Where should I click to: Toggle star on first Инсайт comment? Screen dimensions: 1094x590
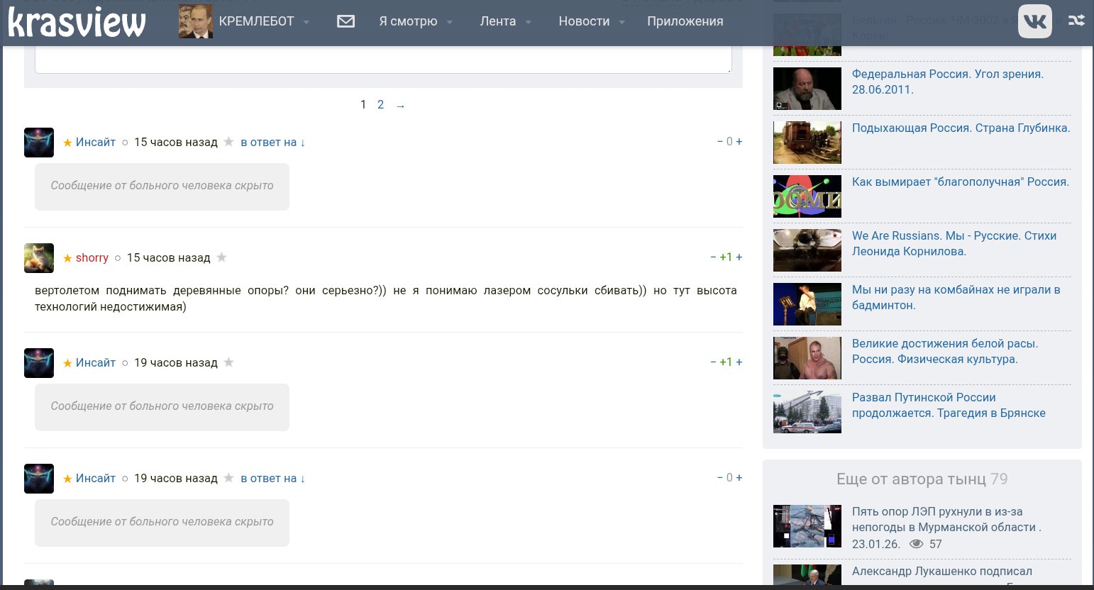228,142
